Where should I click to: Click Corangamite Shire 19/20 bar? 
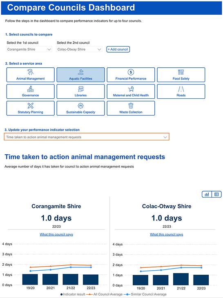[x=30, y=279]
